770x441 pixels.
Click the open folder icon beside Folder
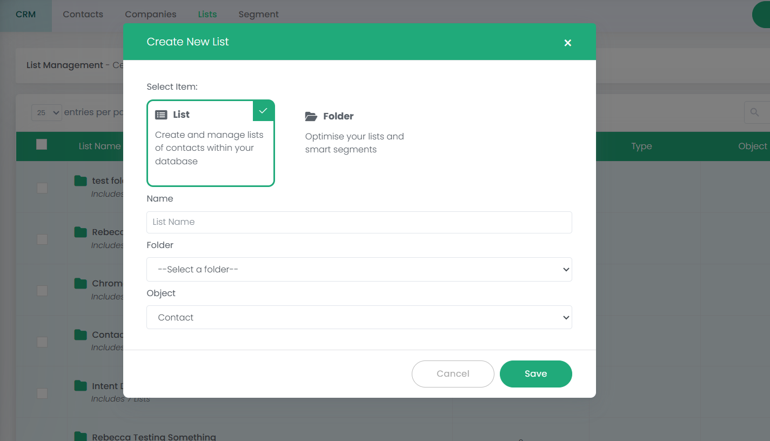(311, 116)
